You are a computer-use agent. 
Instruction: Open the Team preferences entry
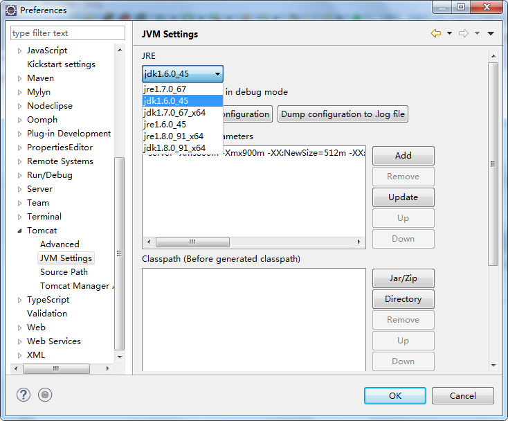pos(38,203)
